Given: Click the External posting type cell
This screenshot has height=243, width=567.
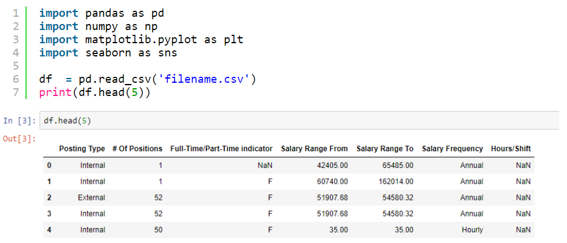Looking at the screenshot, I should tap(91, 198).
